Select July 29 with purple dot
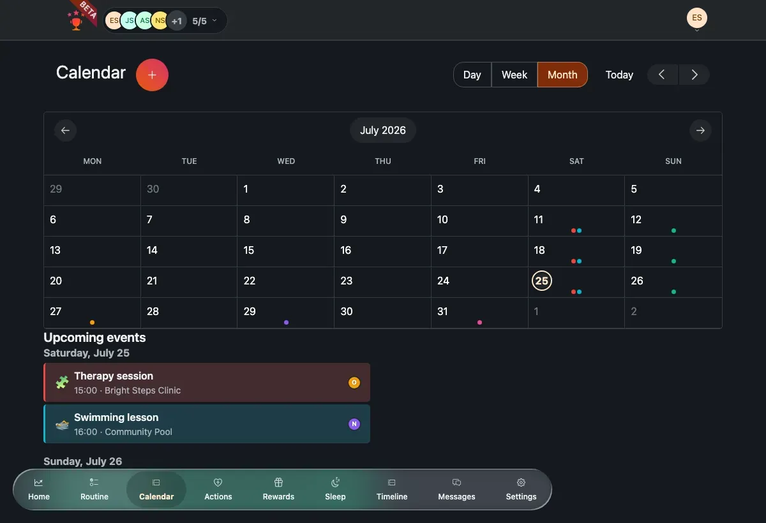 286,313
